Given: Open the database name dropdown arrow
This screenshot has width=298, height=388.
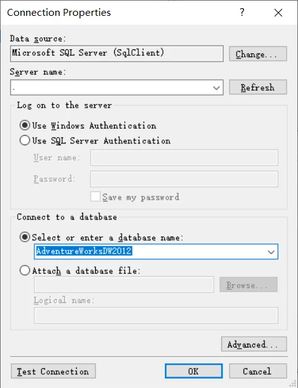Looking at the screenshot, I should tap(271, 252).
